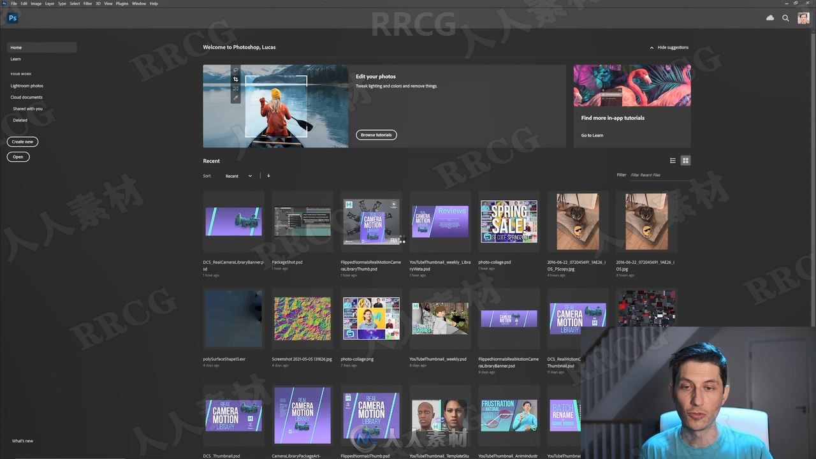816x459 pixels.
Task: Open the Plugins menu
Action: click(x=122, y=3)
